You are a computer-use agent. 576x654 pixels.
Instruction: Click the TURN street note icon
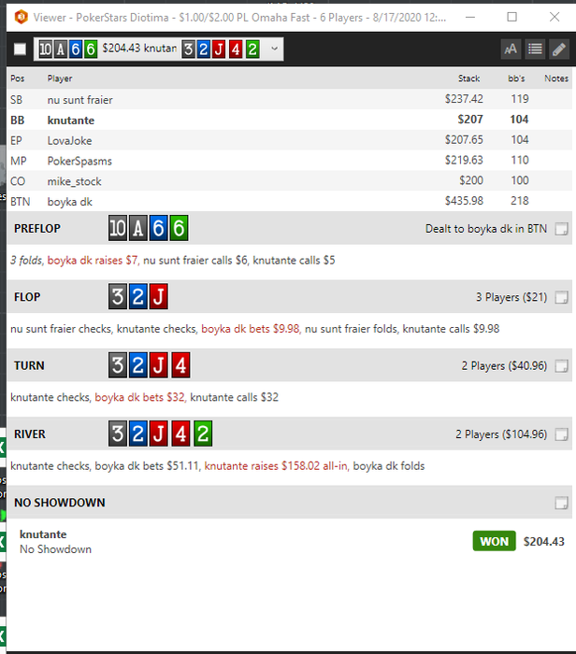(561, 366)
